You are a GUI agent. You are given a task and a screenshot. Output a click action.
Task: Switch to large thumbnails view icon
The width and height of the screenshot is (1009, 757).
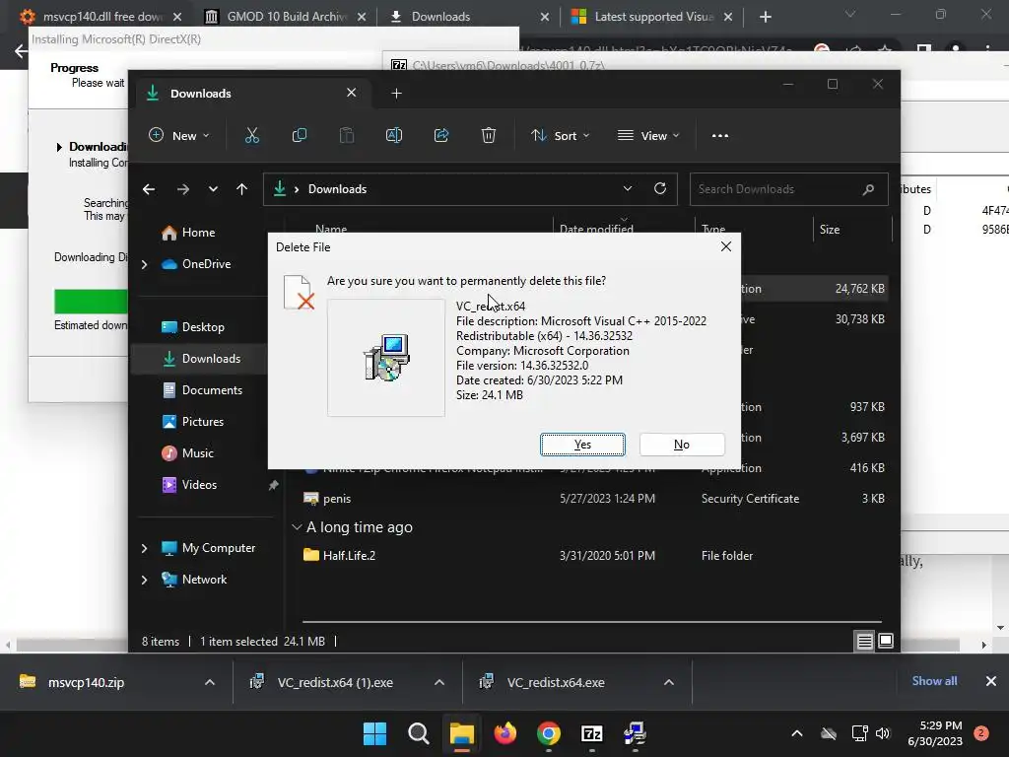tap(886, 641)
